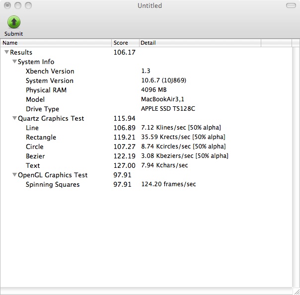Screen dimensions: 300x295
Task: Click the 4096 MB detail value
Action: 154,90
